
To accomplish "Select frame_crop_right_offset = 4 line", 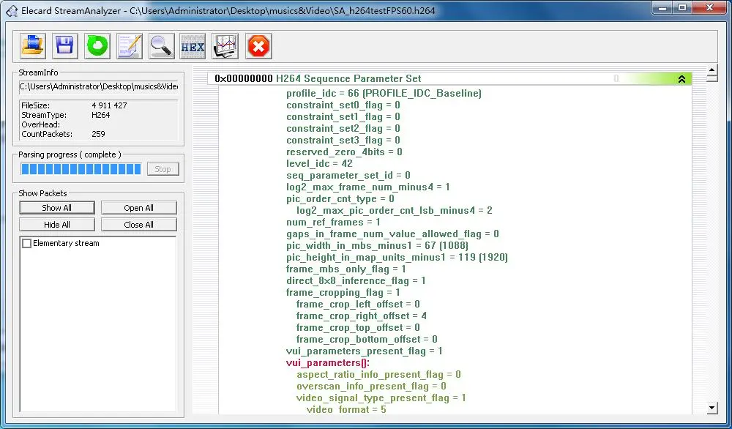I will coord(362,316).
